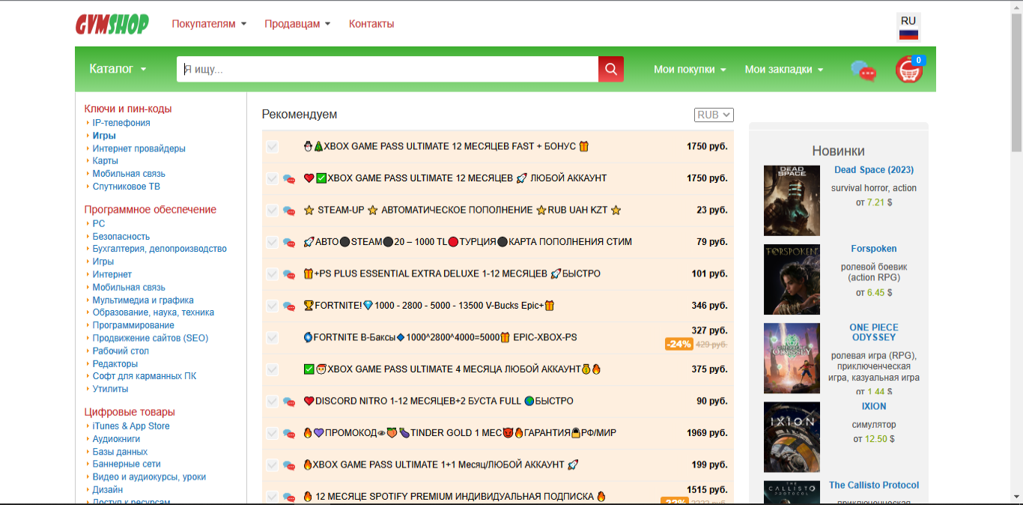Click the search input field
Viewport: 1023px width, 505px height.
[387, 69]
